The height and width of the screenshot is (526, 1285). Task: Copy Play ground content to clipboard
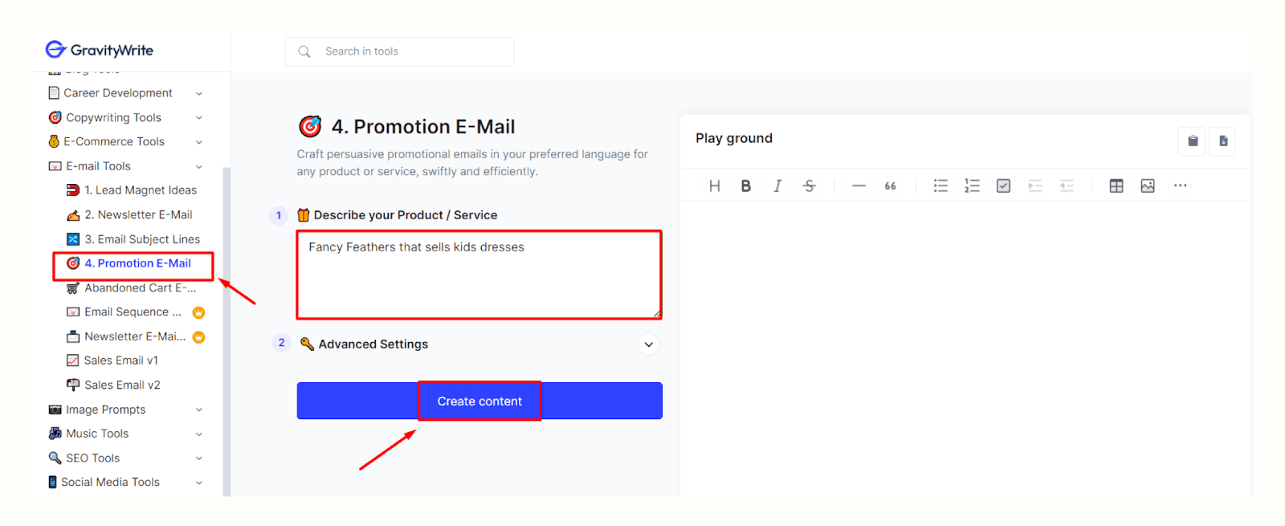pos(1193,141)
